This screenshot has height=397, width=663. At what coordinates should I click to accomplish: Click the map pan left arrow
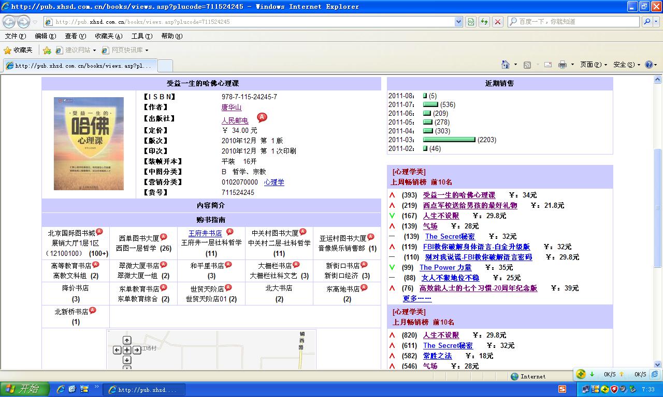[117, 350]
